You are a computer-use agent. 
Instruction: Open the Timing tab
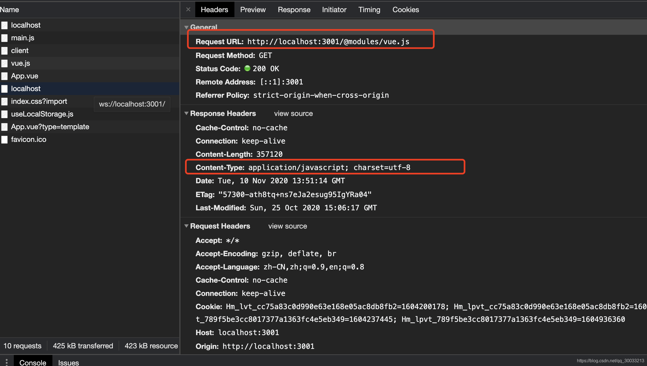click(x=369, y=10)
